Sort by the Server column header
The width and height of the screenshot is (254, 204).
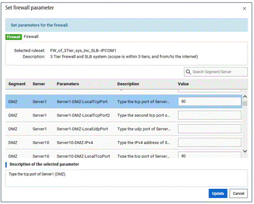click(39, 84)
